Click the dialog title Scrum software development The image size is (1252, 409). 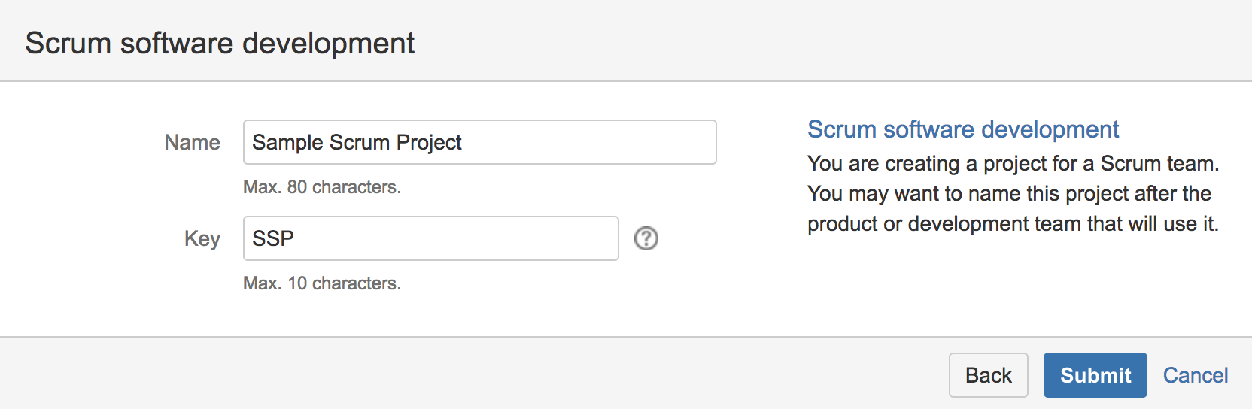(220, 43)
